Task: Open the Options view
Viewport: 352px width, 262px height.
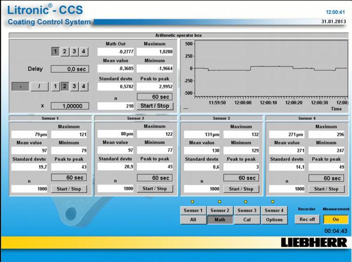Action: point(274,220)
